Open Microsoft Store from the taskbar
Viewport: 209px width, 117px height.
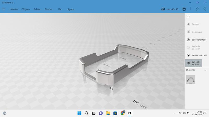point(115,113)
